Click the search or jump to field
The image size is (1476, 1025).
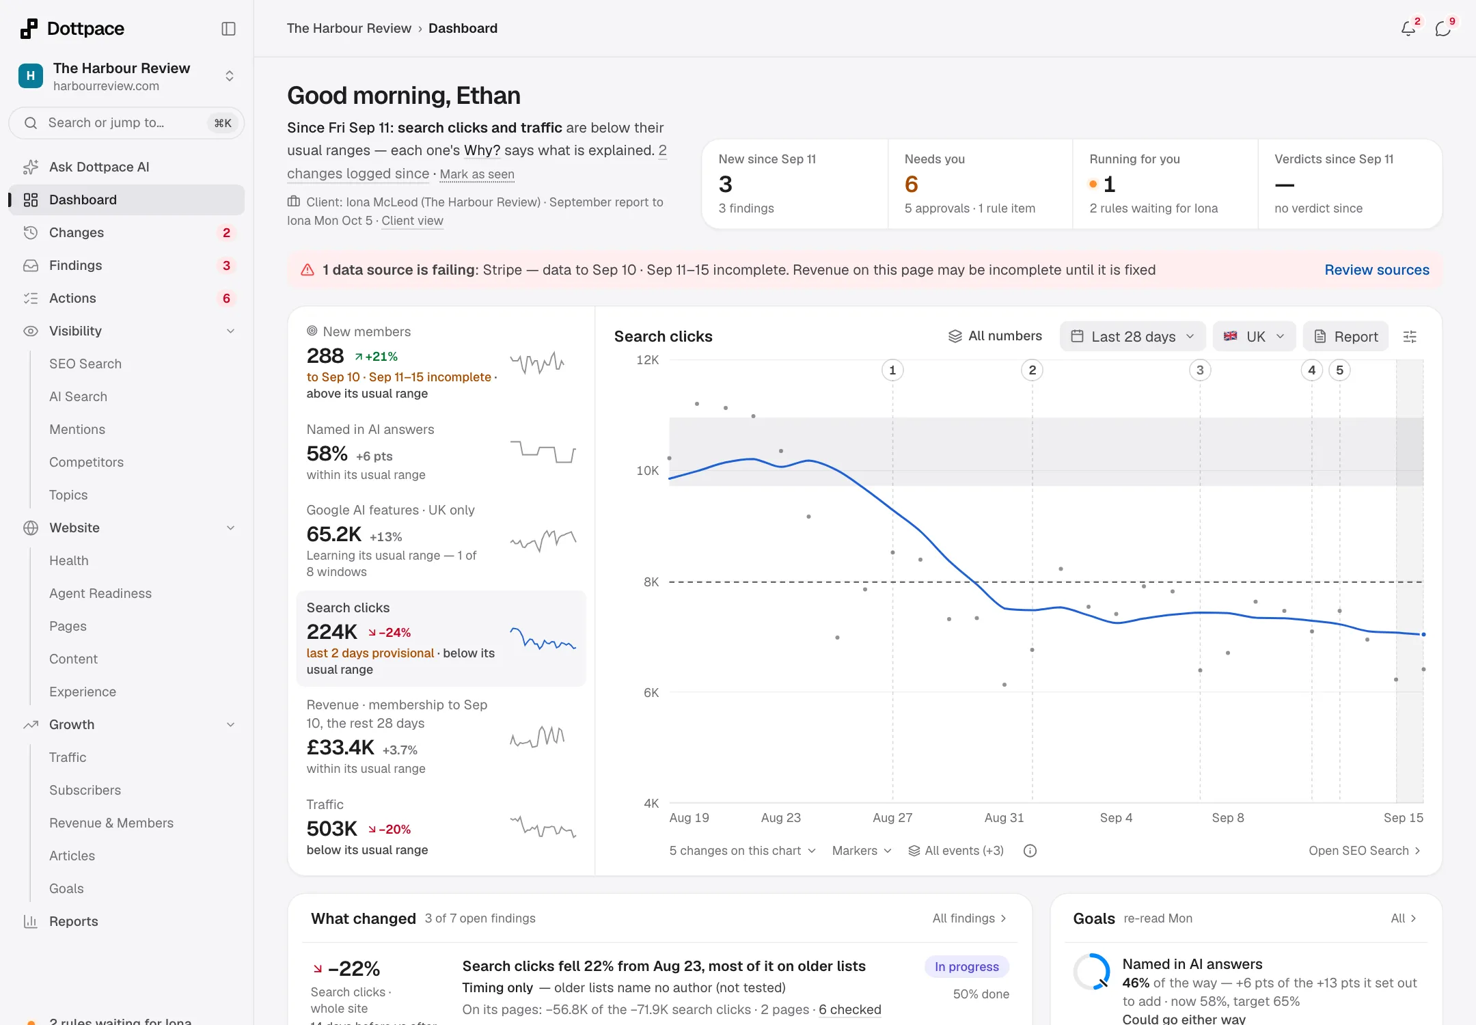pyautogui.click(x=126, y=123)
